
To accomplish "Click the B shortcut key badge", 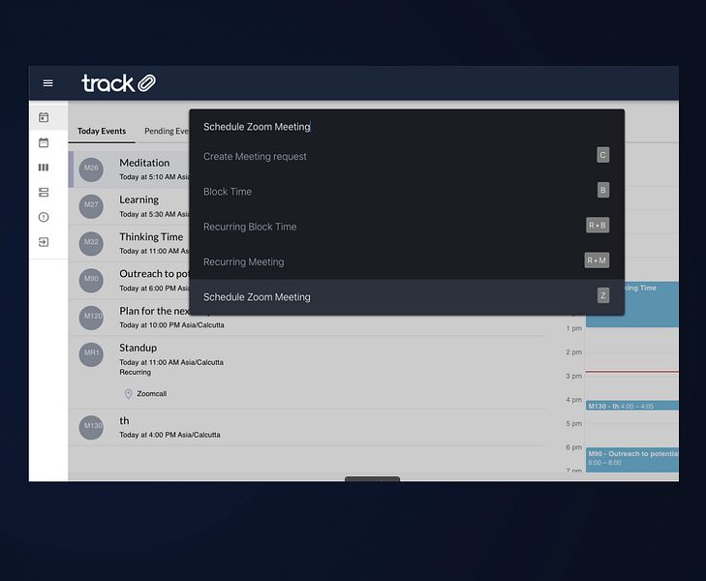I will [x=603, y=191].
